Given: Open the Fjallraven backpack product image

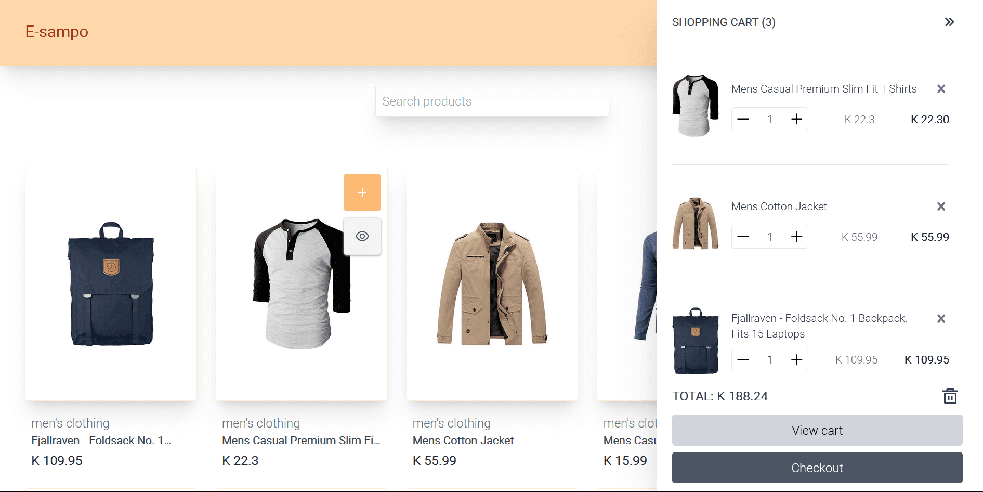Looking at the screenshot, I should tap(111, 284).
